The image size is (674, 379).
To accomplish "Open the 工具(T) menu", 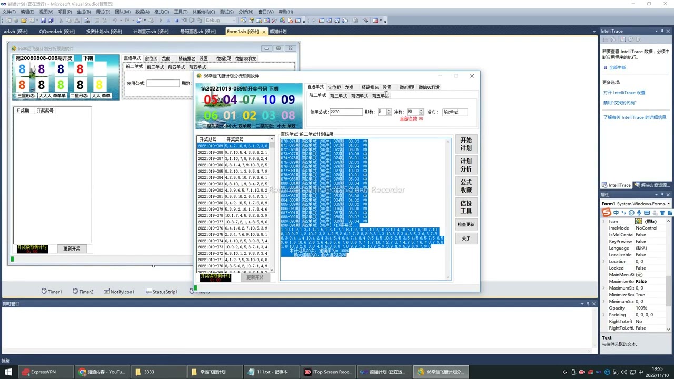I will point(181,12).
